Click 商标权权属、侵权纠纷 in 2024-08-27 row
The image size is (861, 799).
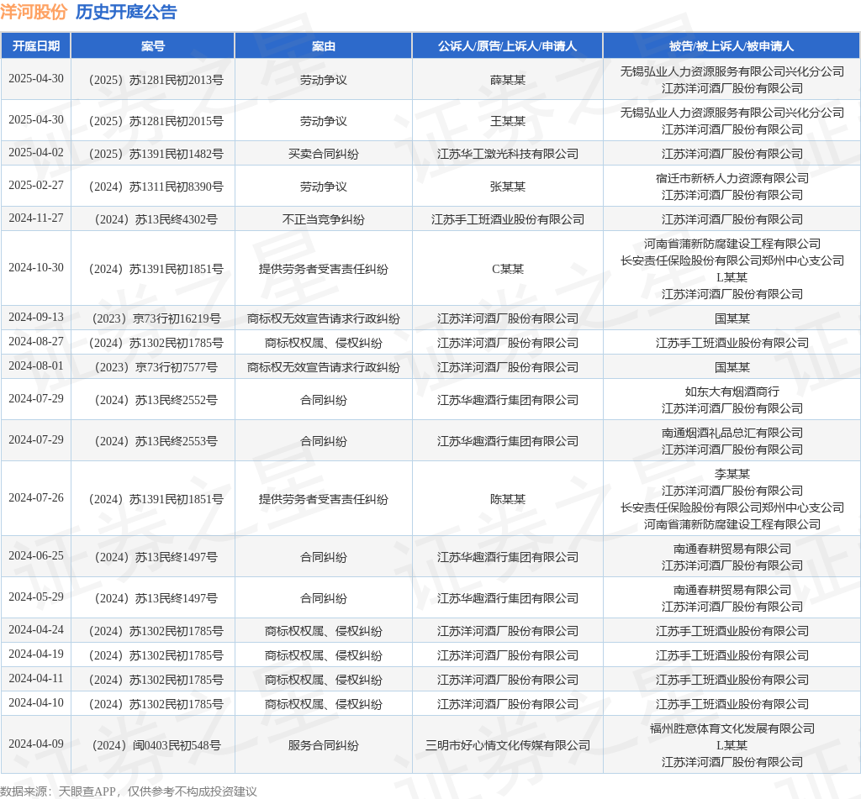click(x=324, y=343)
